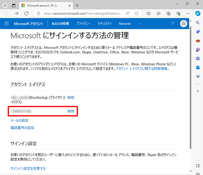This screenshot has width=203, height=175.
Task: Click the page vertical scrollbar
Action: point(190,88)
